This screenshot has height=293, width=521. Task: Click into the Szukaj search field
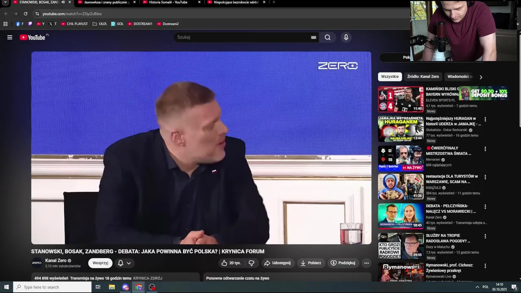243,37
